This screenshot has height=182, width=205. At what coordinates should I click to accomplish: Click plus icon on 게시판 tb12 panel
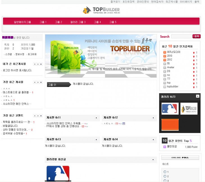153,118
